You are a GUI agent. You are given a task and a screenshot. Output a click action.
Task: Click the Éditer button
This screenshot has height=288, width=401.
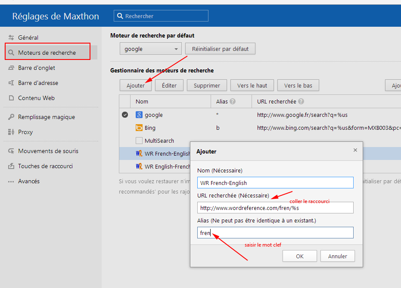pyautogui.click(x=169, y=85)
